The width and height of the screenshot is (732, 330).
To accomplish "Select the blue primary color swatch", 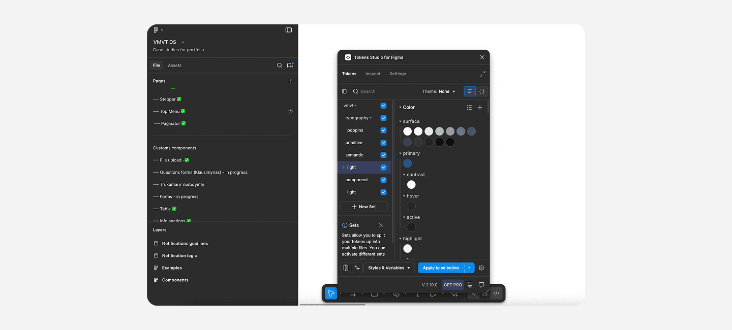I will pos(407,163).
